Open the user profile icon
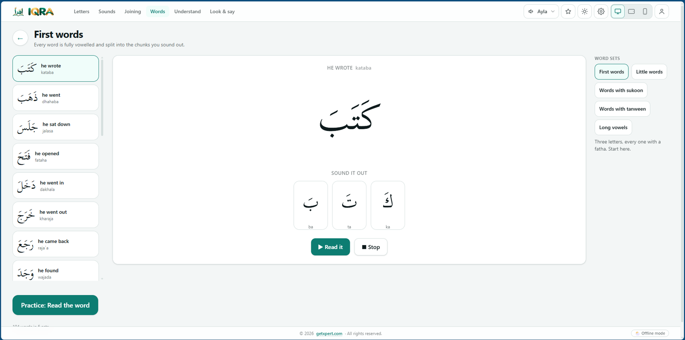Screen dimensions: 685x340 coord(661,12)
